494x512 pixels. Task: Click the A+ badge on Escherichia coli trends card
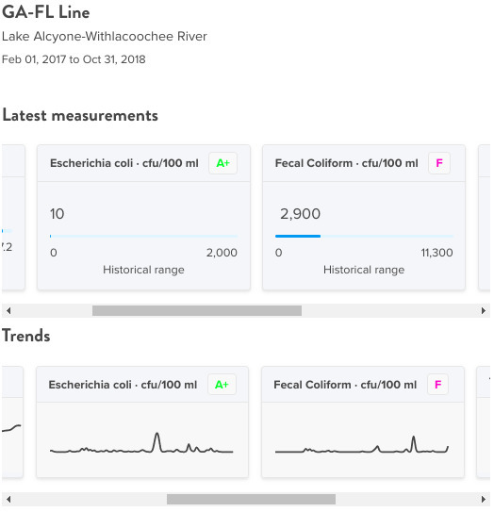pyautogui.click(x=222, y=385)
